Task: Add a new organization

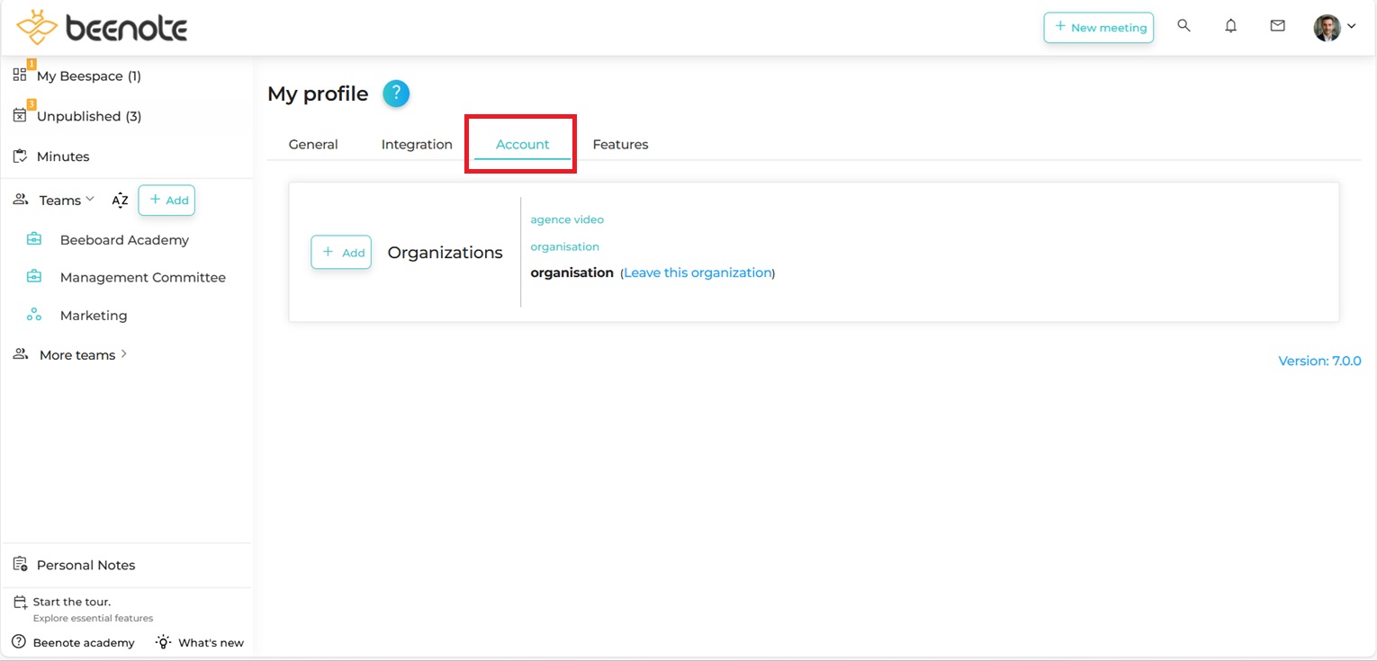Action: (x=341, y=253)
